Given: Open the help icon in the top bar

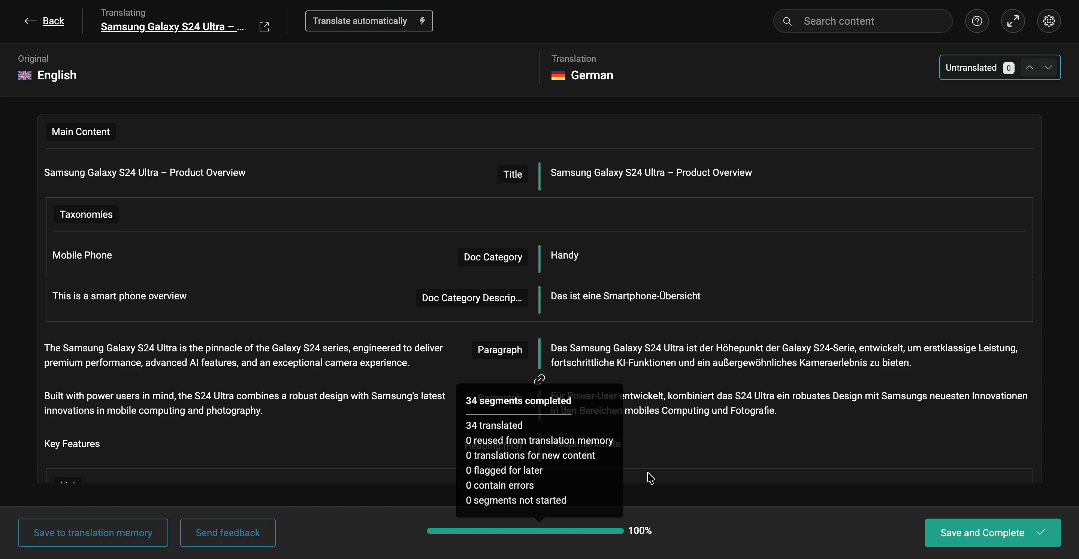Looking at the screenshot, I should coord(977,21).
